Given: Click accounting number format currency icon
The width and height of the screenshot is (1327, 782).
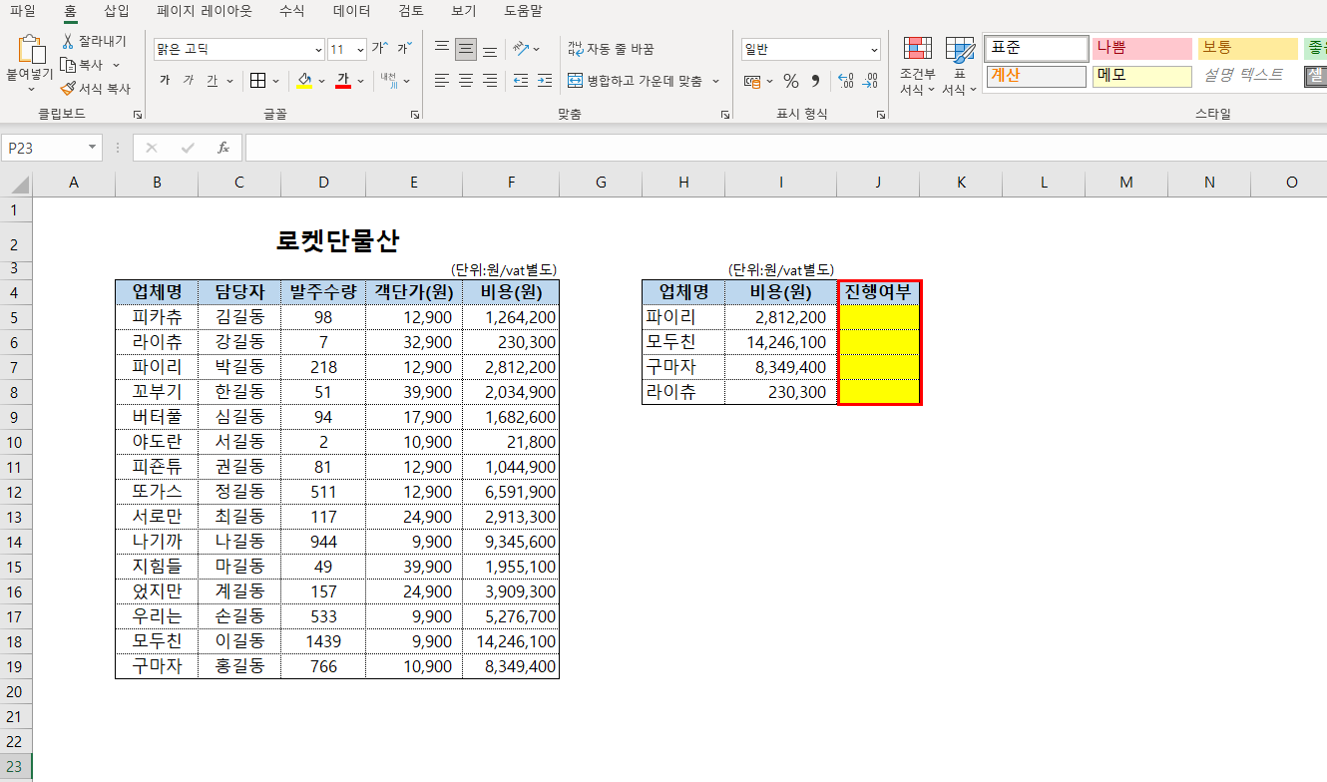Looking at the screenshot, I should (x=752, y=81).
